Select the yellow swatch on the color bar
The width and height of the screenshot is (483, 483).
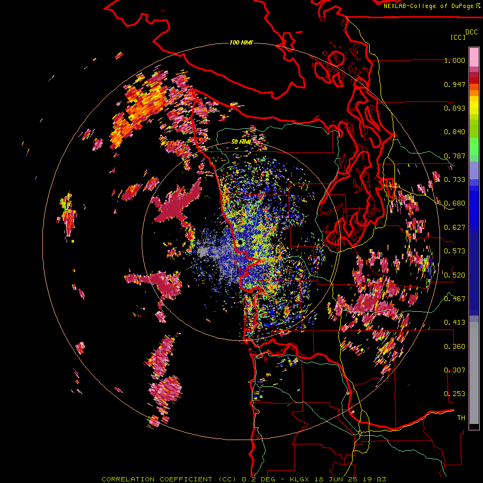(474, 105)
